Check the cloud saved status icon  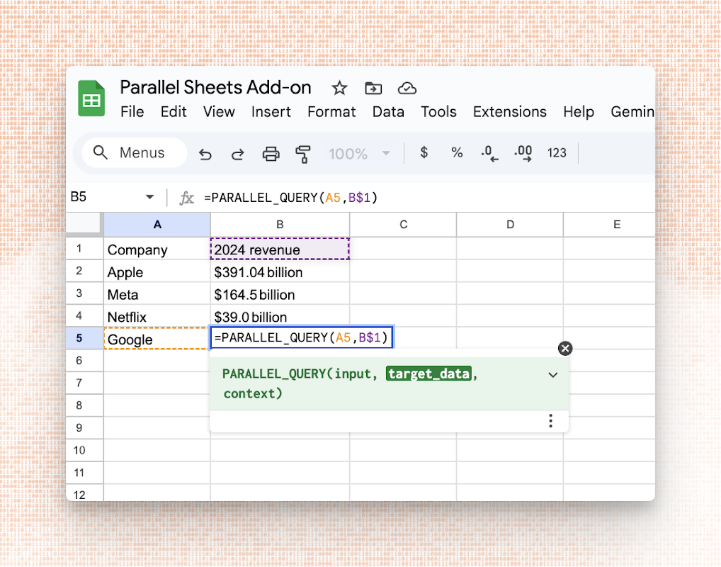coord(407,88)
